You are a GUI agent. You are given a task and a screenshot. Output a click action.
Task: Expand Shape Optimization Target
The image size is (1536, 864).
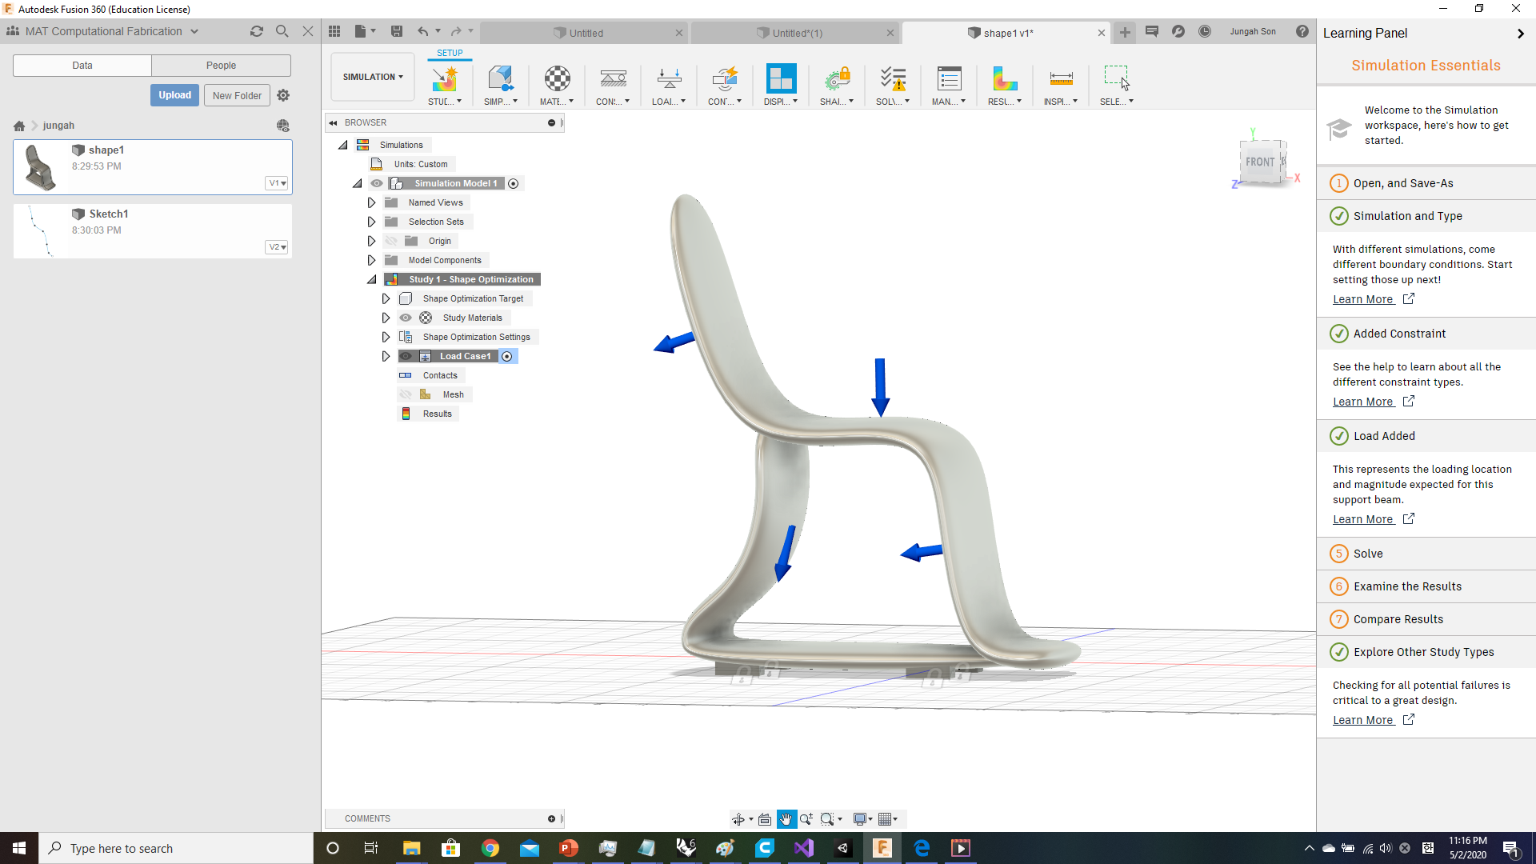385,298
